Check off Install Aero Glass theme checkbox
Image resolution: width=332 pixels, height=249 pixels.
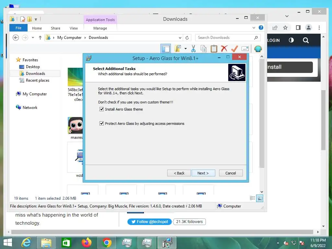tap(101, 109)
